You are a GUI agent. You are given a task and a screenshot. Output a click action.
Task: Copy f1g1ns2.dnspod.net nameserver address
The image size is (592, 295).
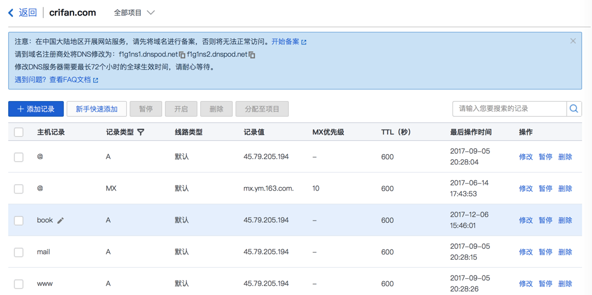click(x=252, y=55)
